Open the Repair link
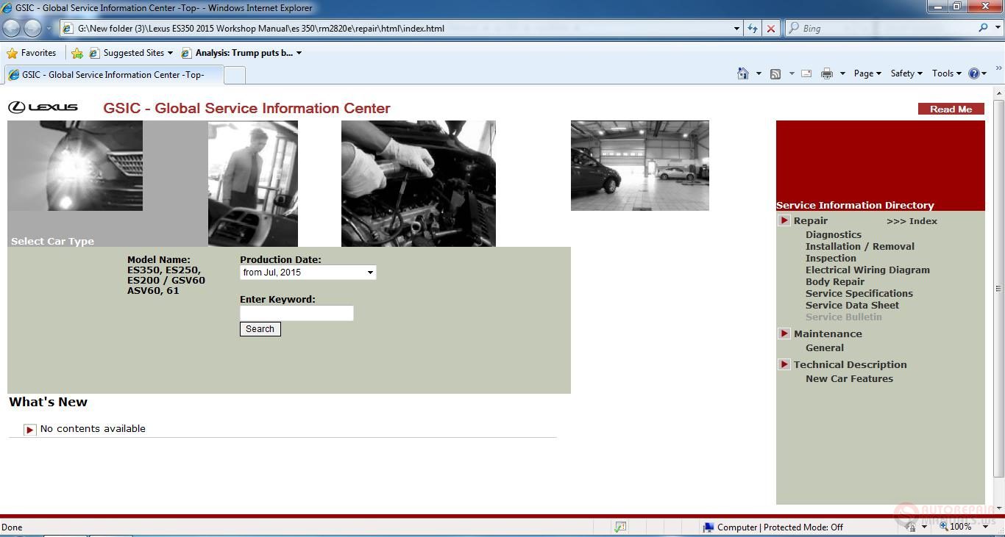Screen dimensions: 1005x537 coord(810,220)
